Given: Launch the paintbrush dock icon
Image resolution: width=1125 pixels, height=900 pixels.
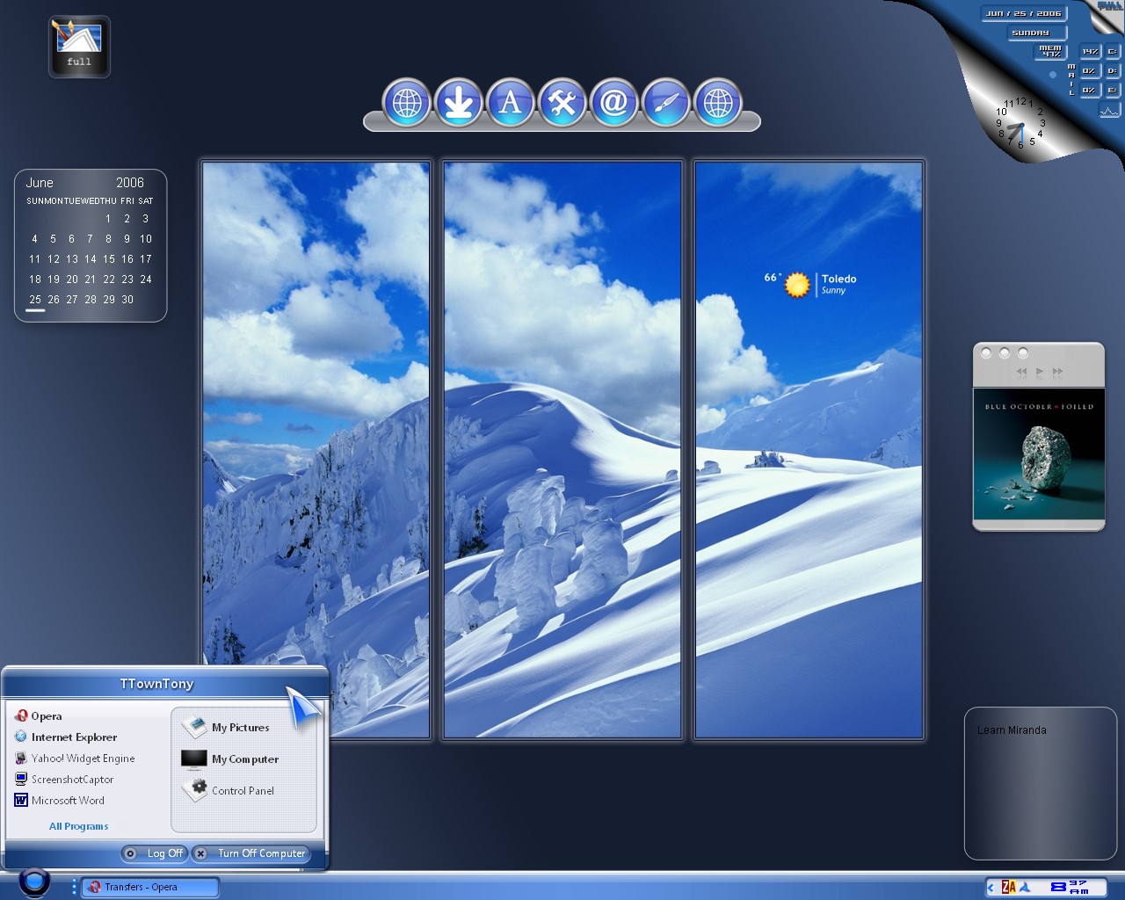Looking at the screenshot, I should (665, 104).
